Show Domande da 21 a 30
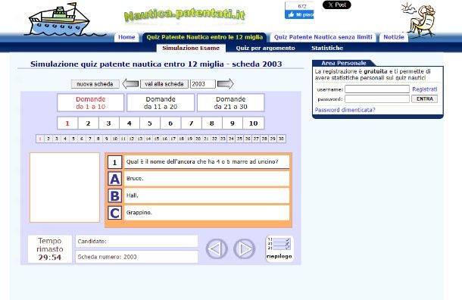The image size is (462, 300). point(231,103)
